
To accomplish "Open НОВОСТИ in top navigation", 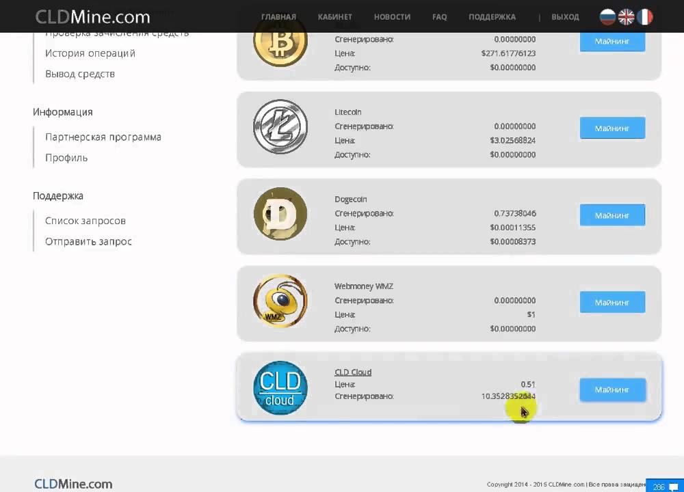I will pos(392,17).
